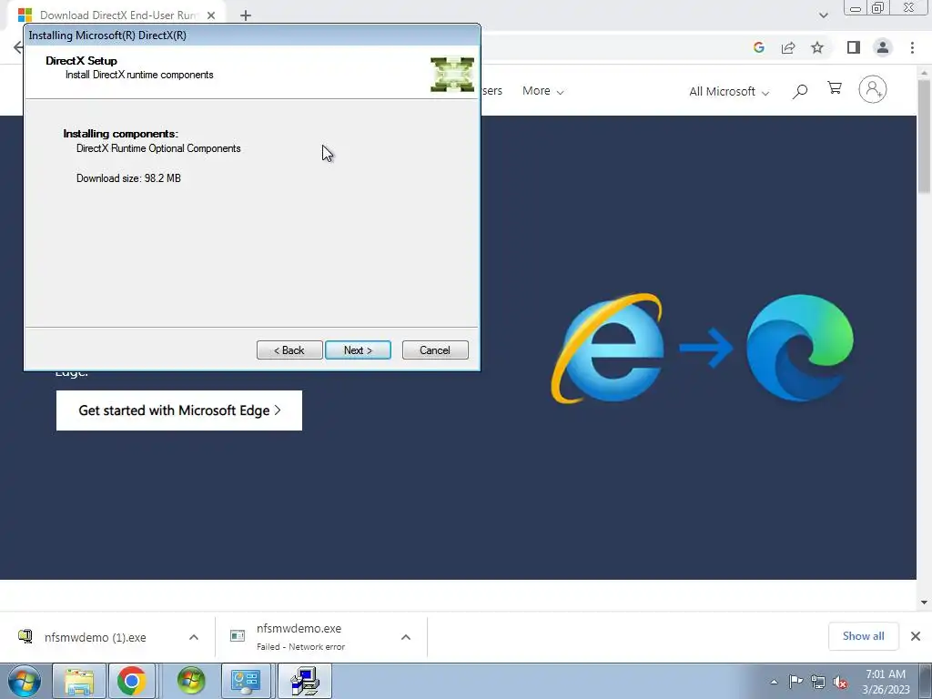Open Windows Start menu
Image resolution: width=932 pixels, height=699 pixels.
25,681
